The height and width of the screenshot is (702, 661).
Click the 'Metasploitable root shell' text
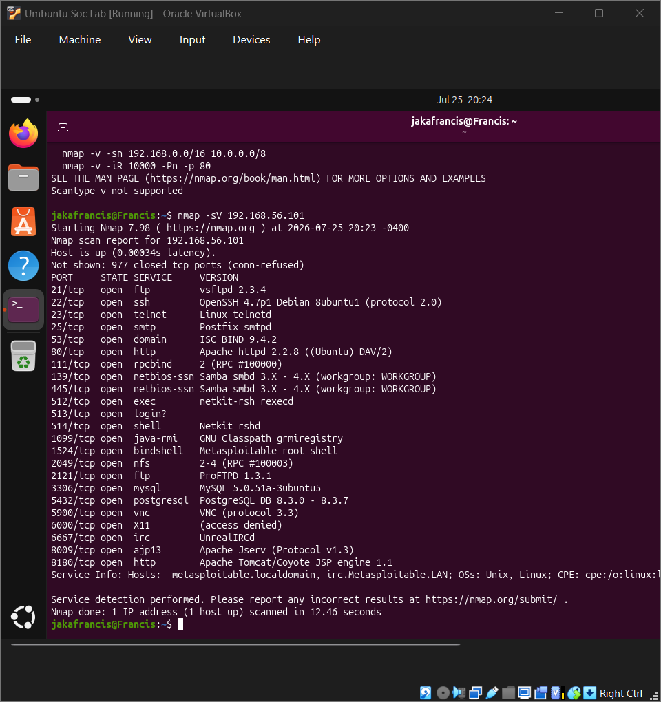[x=269, y=450]
